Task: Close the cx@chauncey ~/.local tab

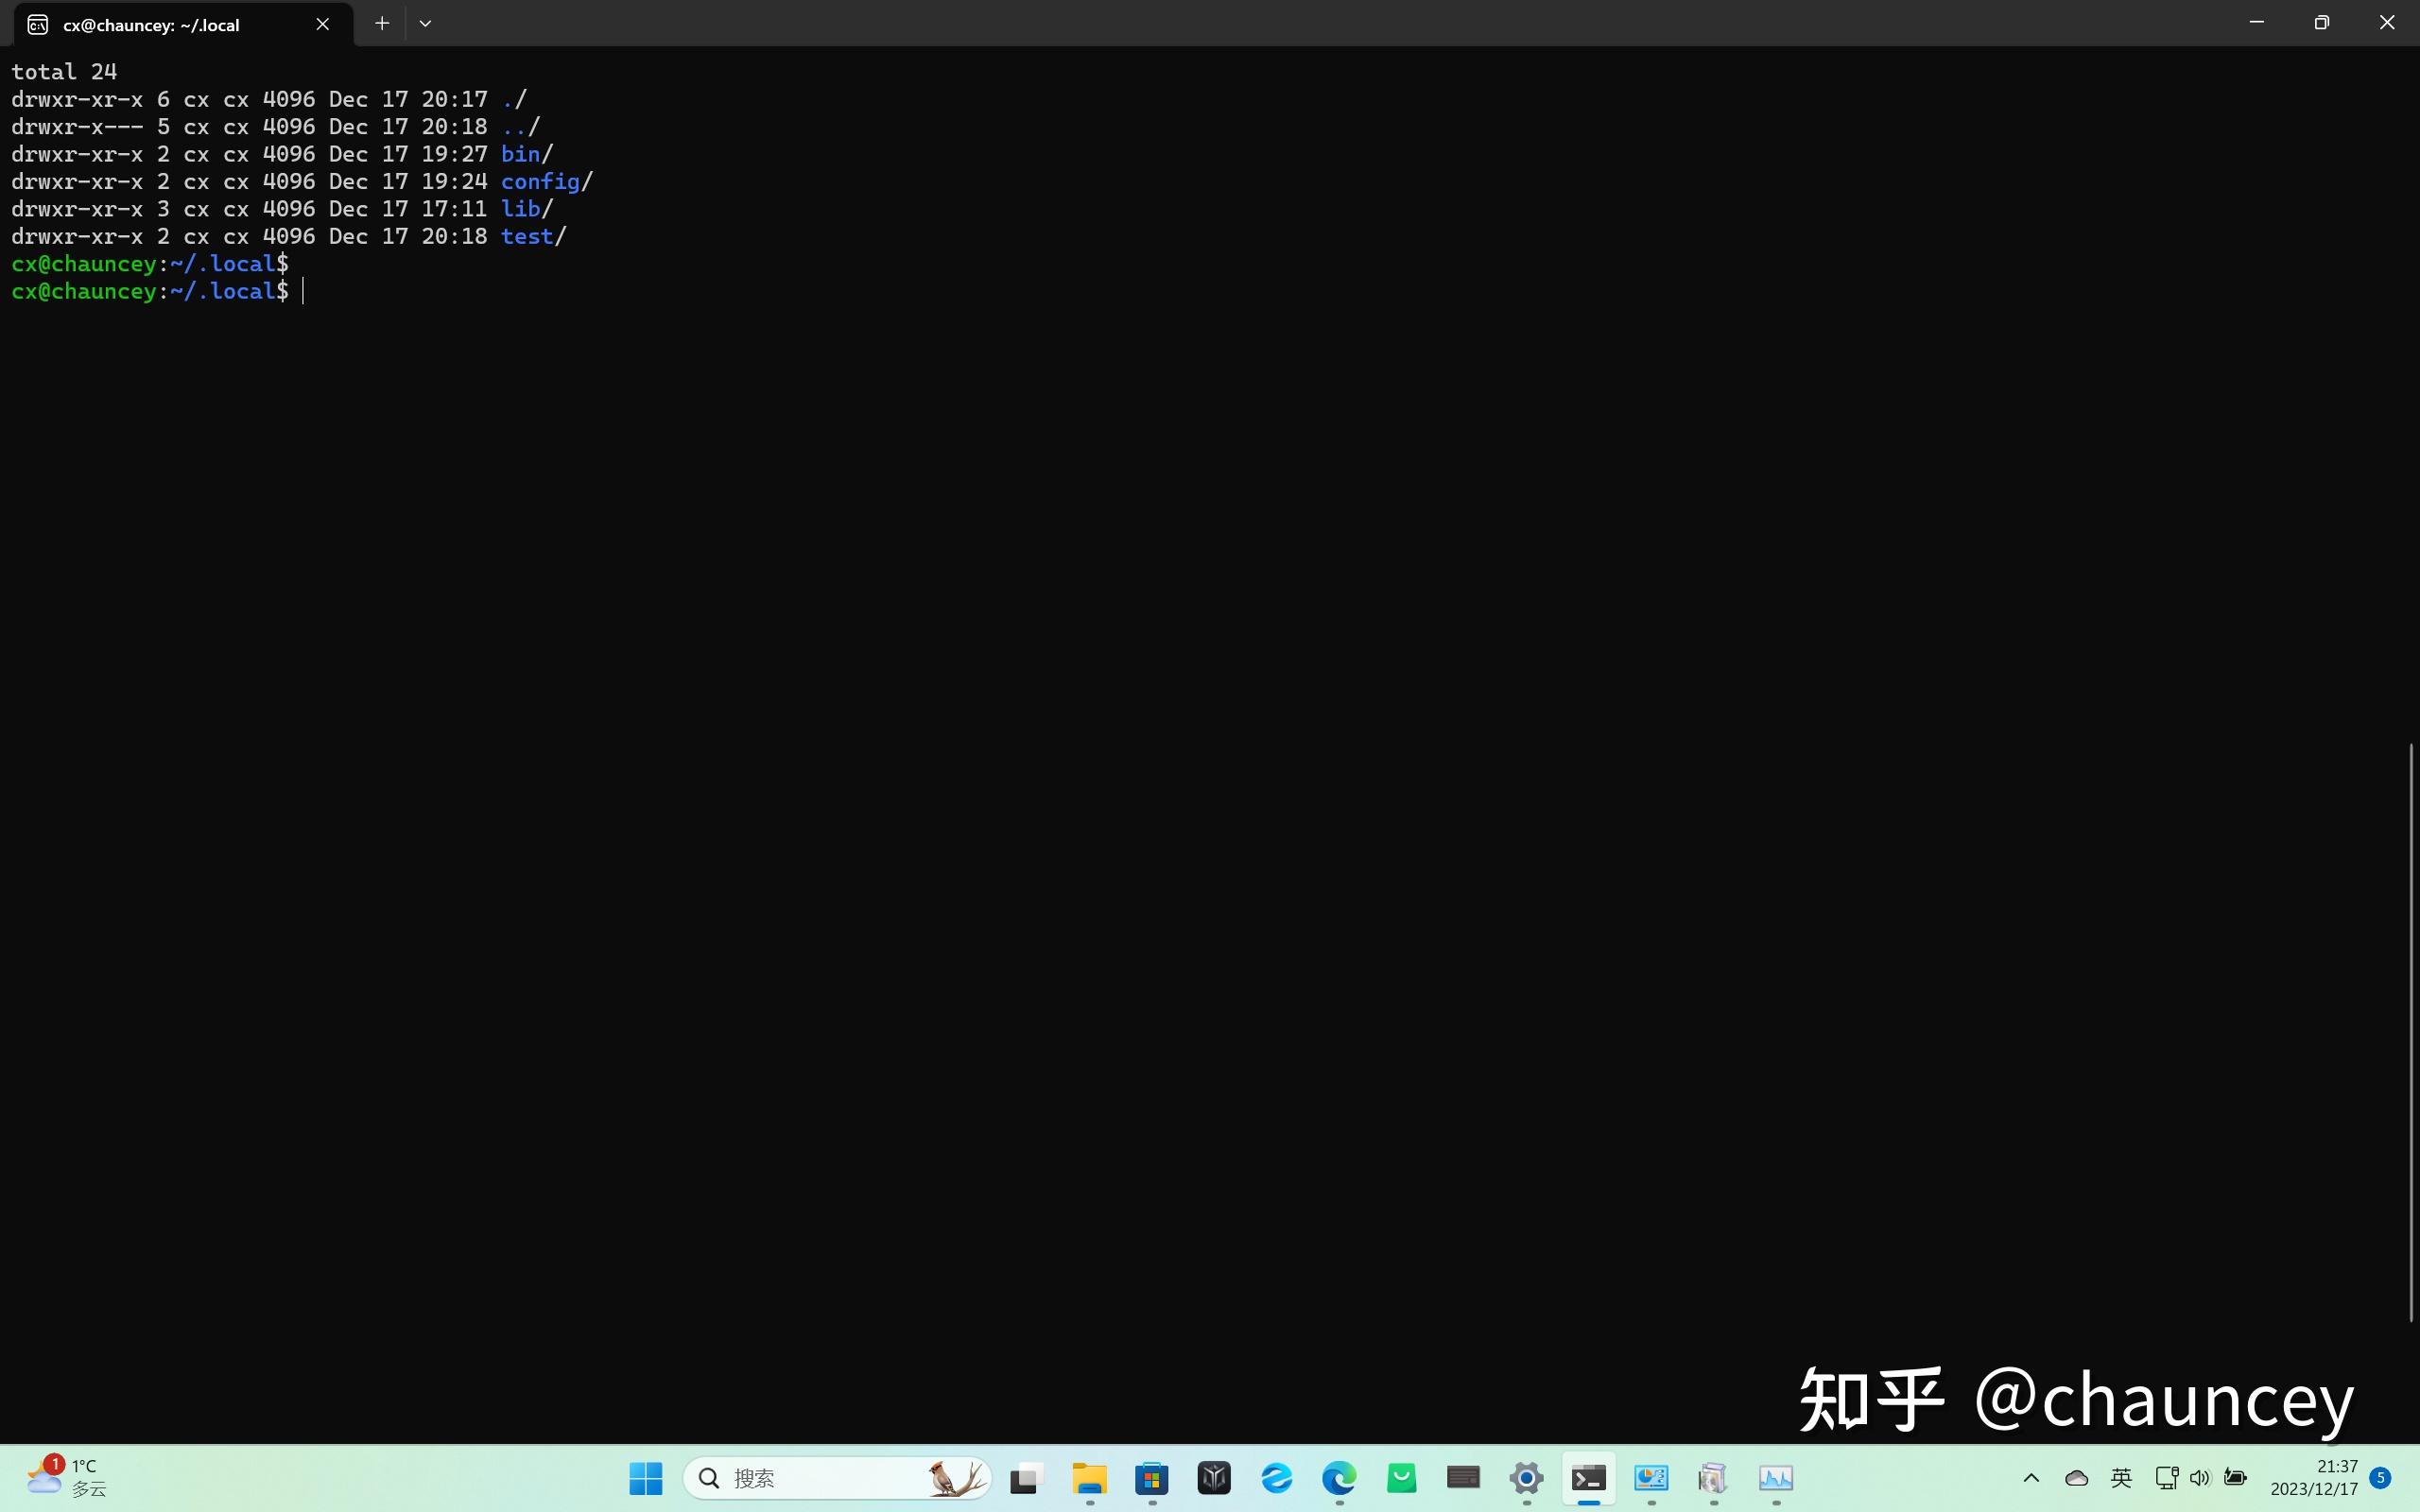Action: click(x=322, y=24)
